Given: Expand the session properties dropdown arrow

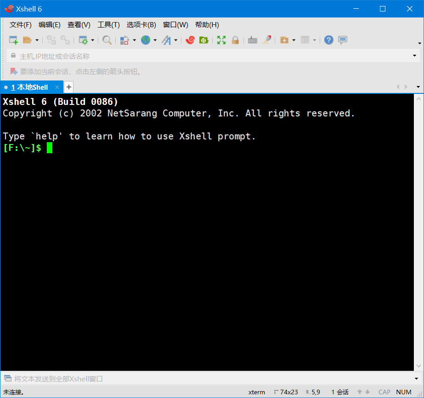Looking at the screenshot, I should pos(92,40).
